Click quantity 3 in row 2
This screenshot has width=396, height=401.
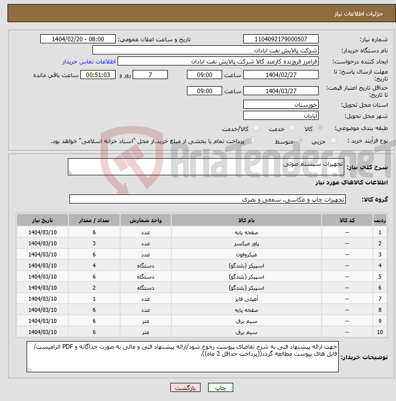click(x=94, y=243)
